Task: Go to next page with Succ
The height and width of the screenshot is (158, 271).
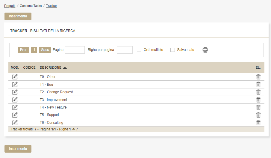Action: (45, 50)
